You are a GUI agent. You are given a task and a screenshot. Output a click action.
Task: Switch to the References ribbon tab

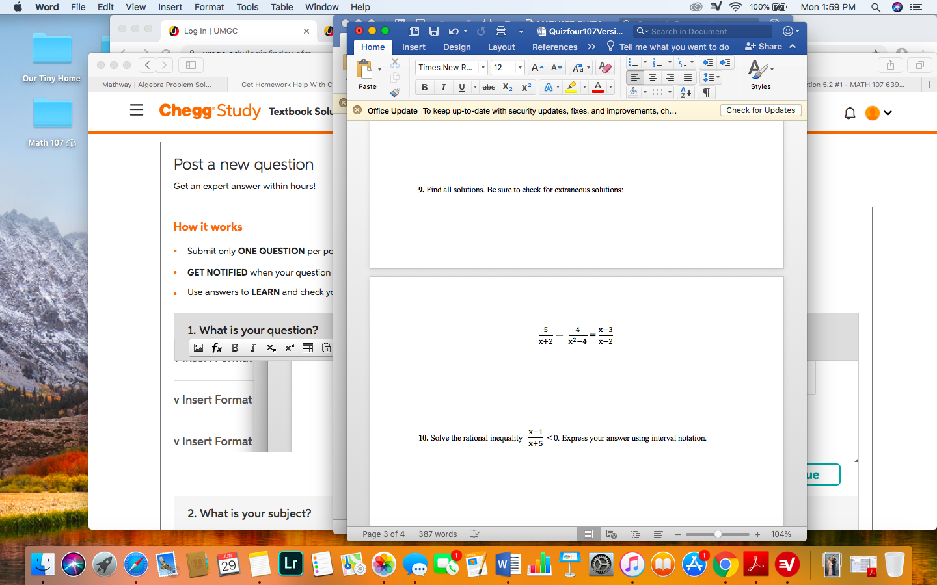(554, 46)
